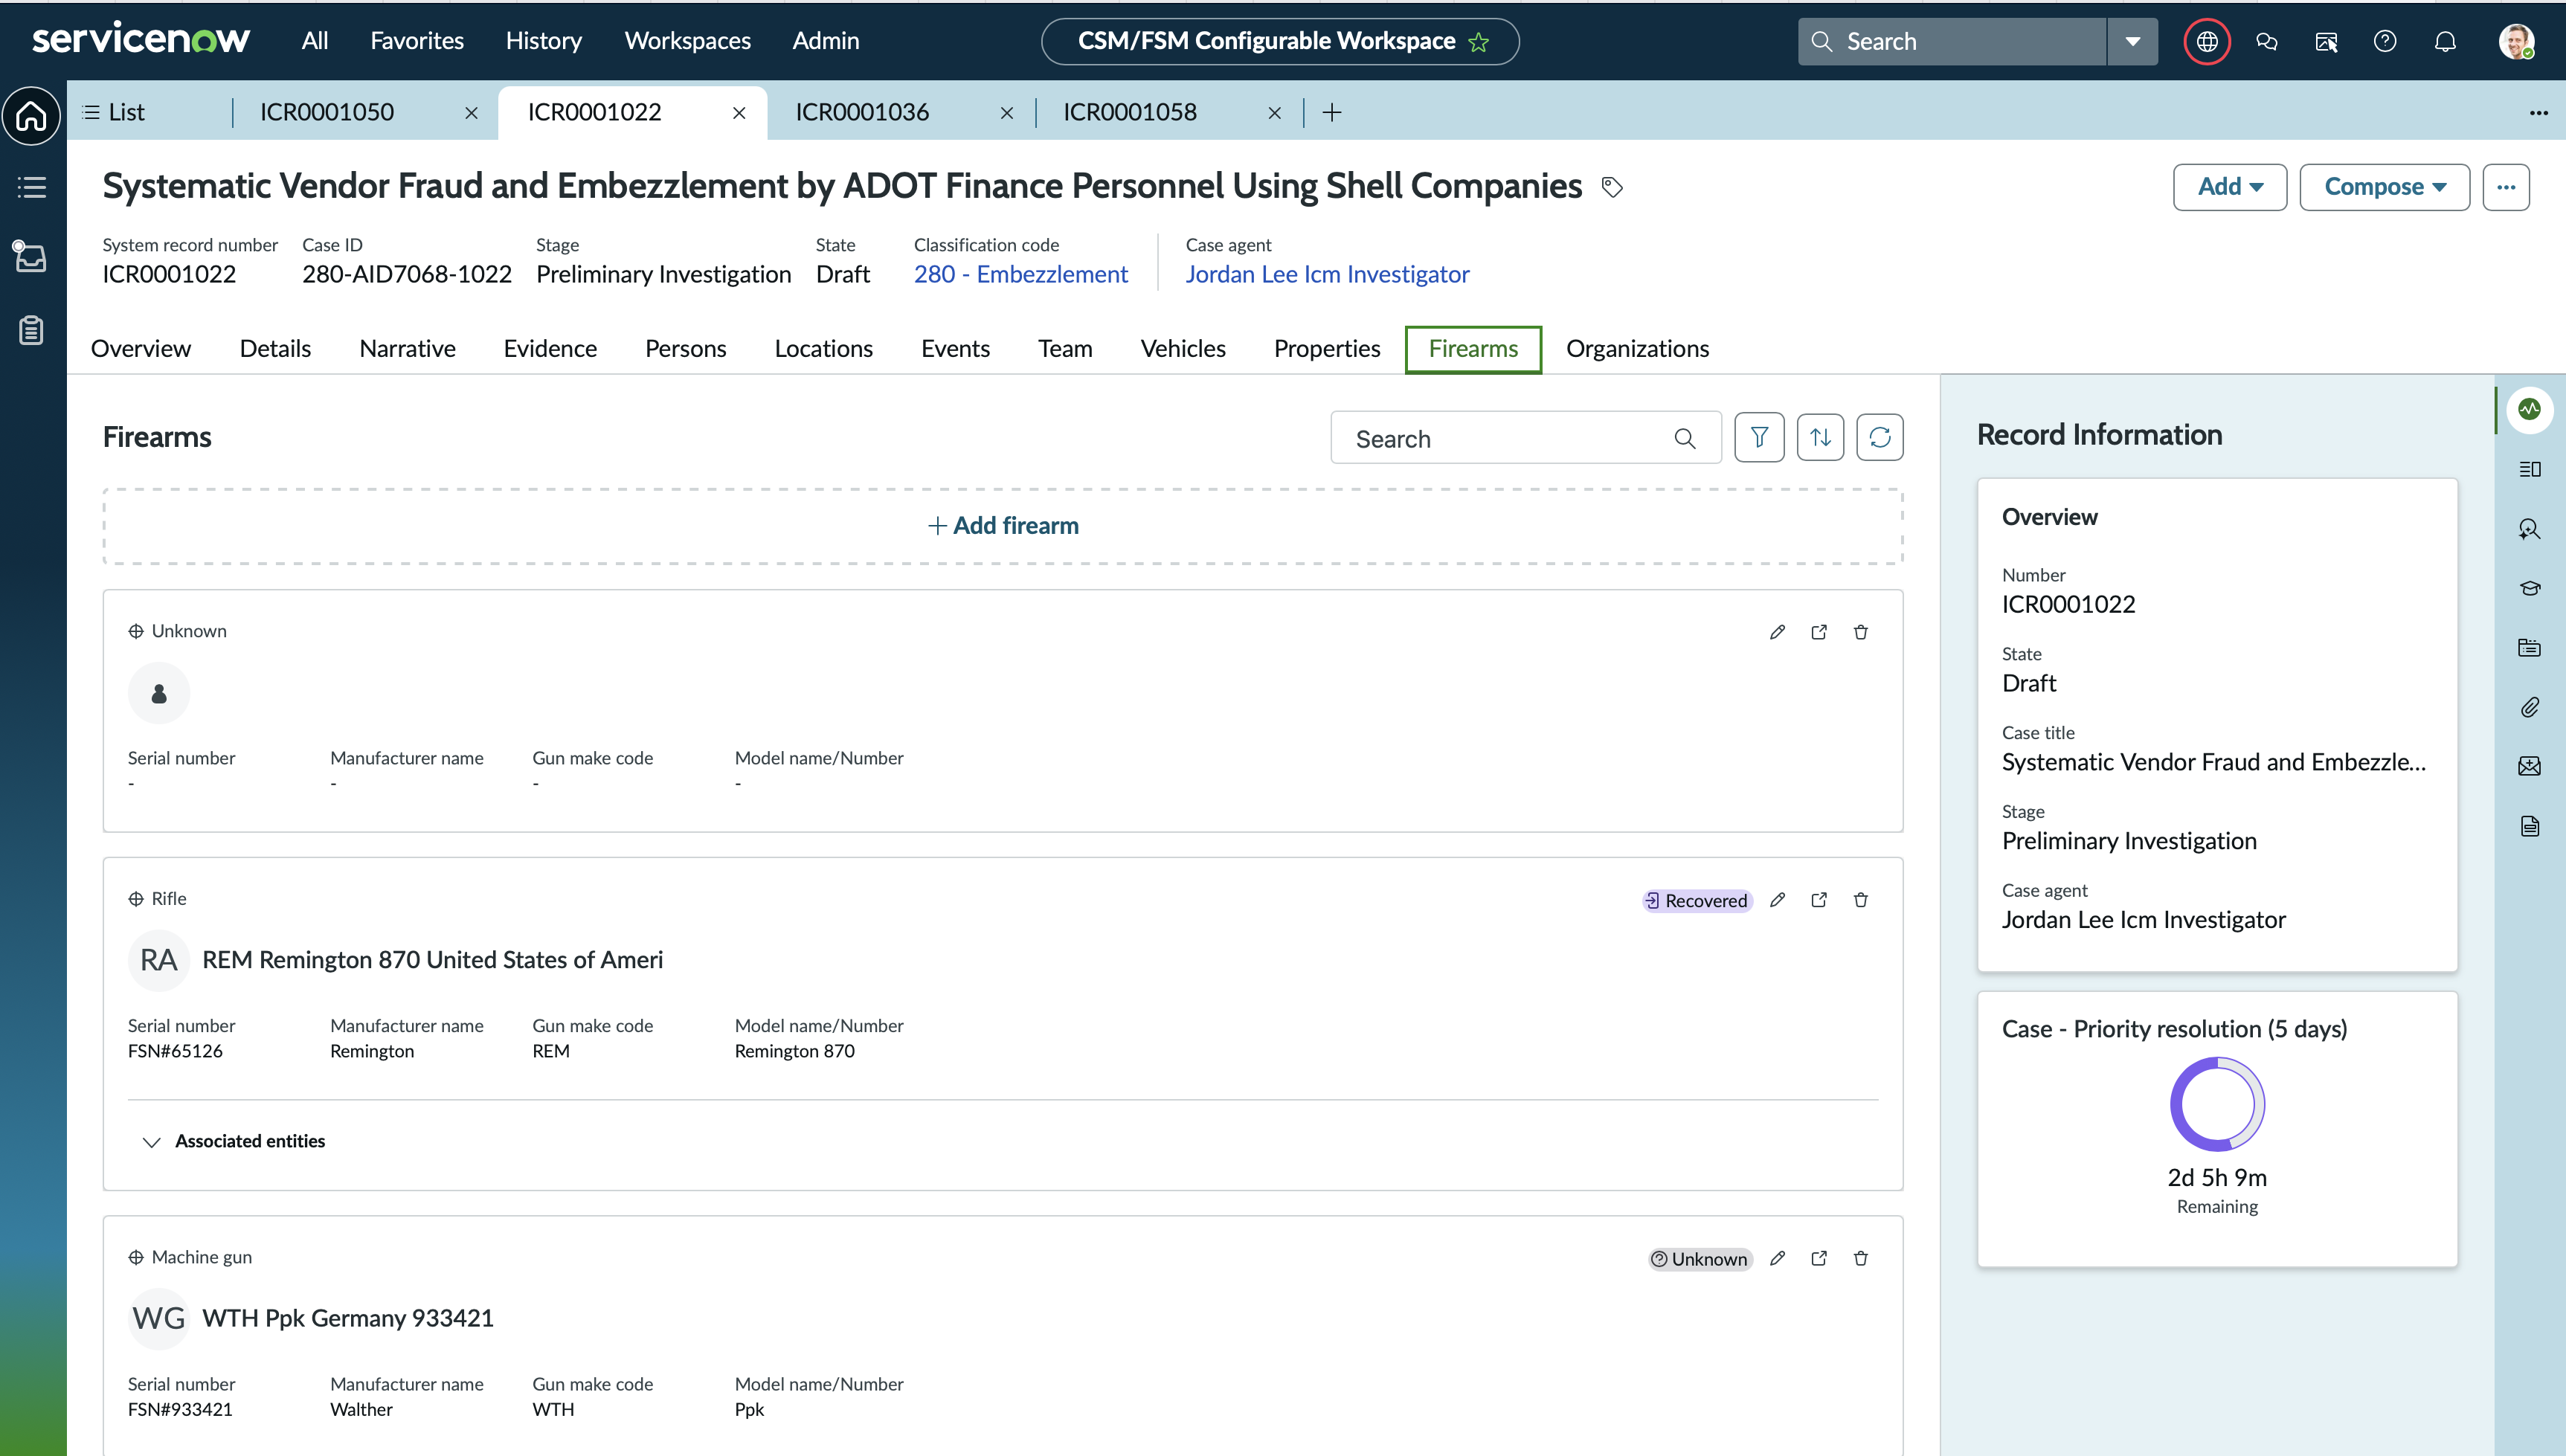Switch to the Evidence tab

[x=550, y=349]
